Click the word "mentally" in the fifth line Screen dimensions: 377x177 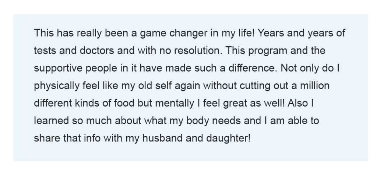[175, 104]
